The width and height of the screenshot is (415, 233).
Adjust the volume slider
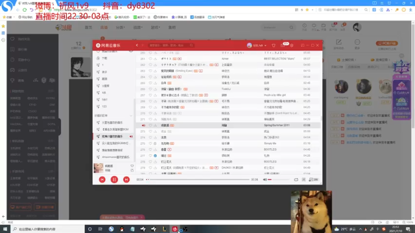[278, 180]
